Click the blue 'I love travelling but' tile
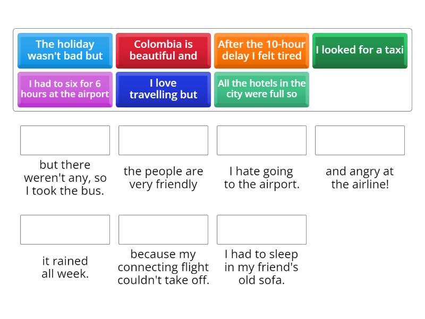Screen dimensions: 425x319 [x=163, y=90]
